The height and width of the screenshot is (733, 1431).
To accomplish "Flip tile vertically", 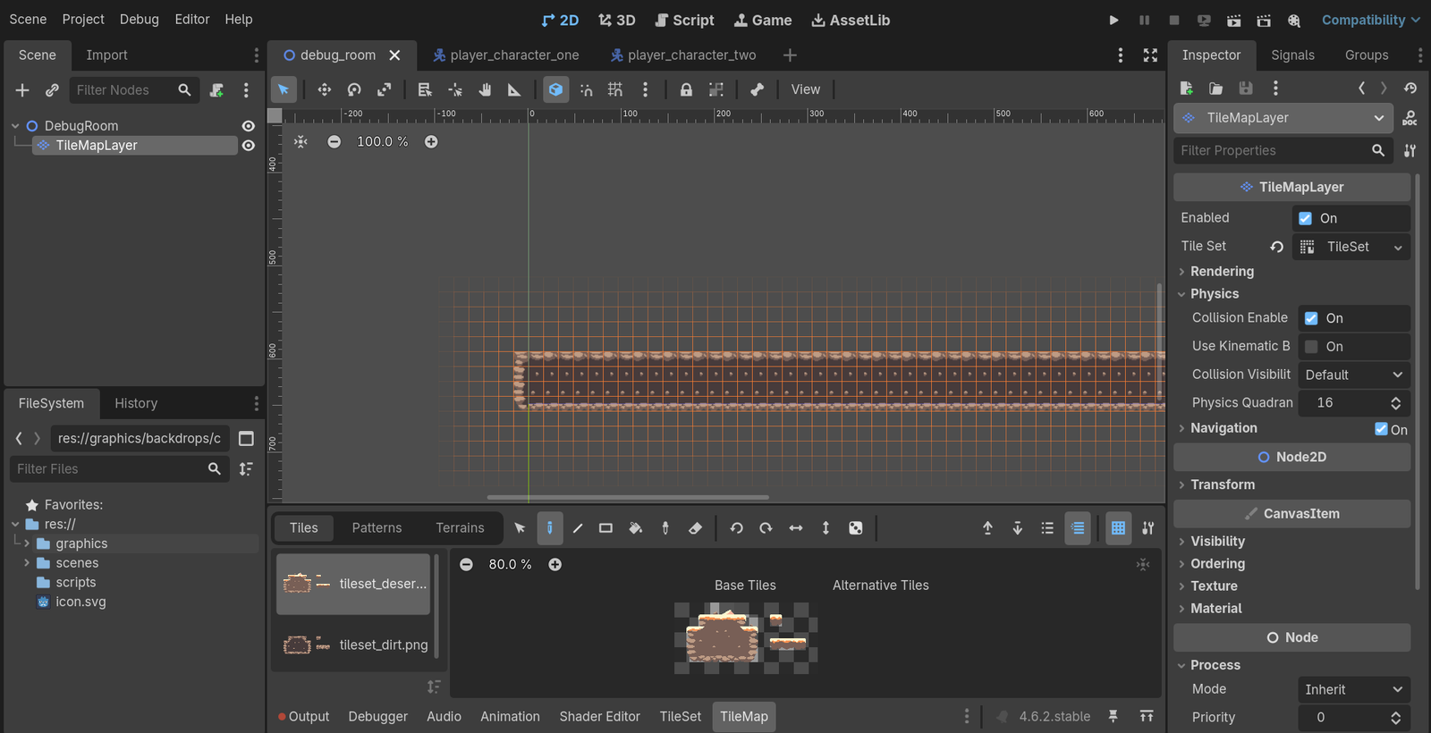I will (826, 528).
